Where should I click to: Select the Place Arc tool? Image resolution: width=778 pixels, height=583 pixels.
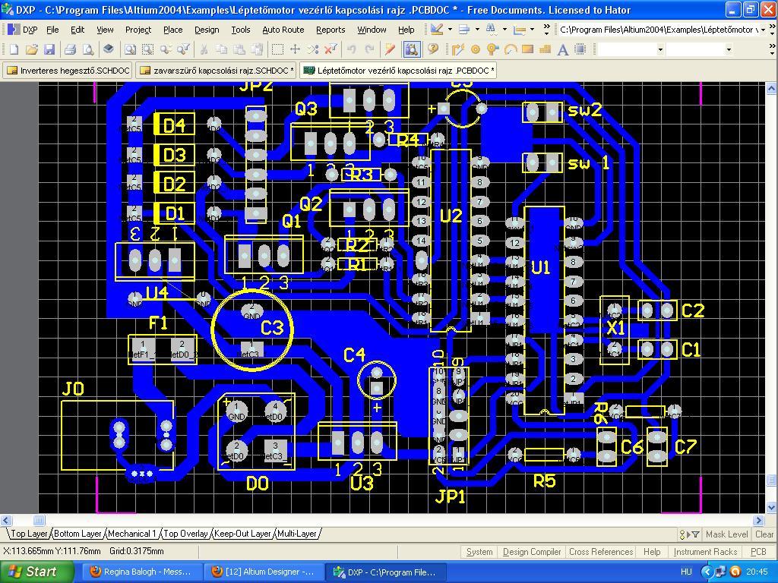pos(510,49)
